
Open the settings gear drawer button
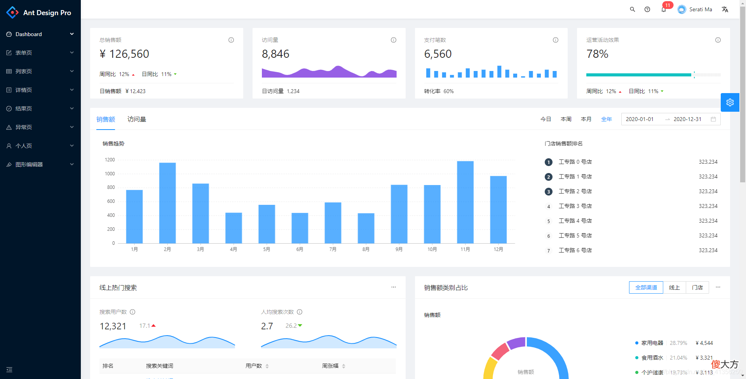(x=730, y=102)
